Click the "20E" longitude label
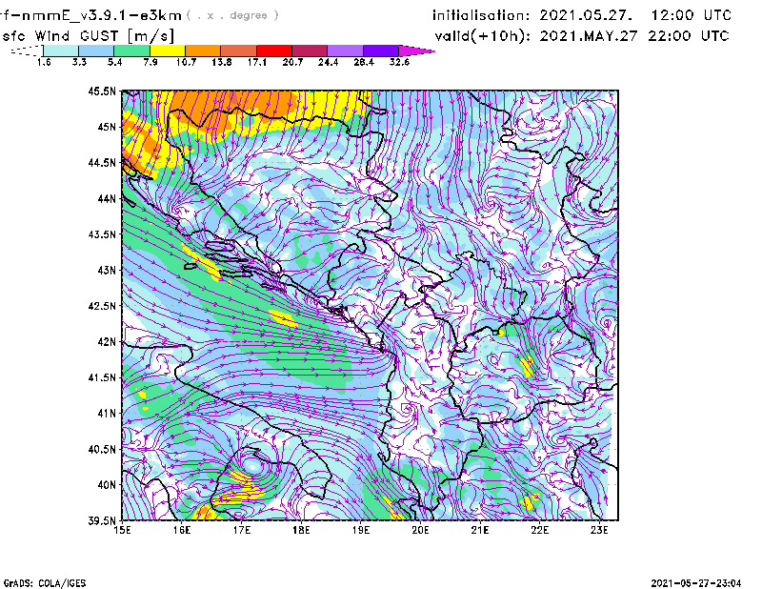762x589 pixels. pyautogui.click(x=420, y=530)
